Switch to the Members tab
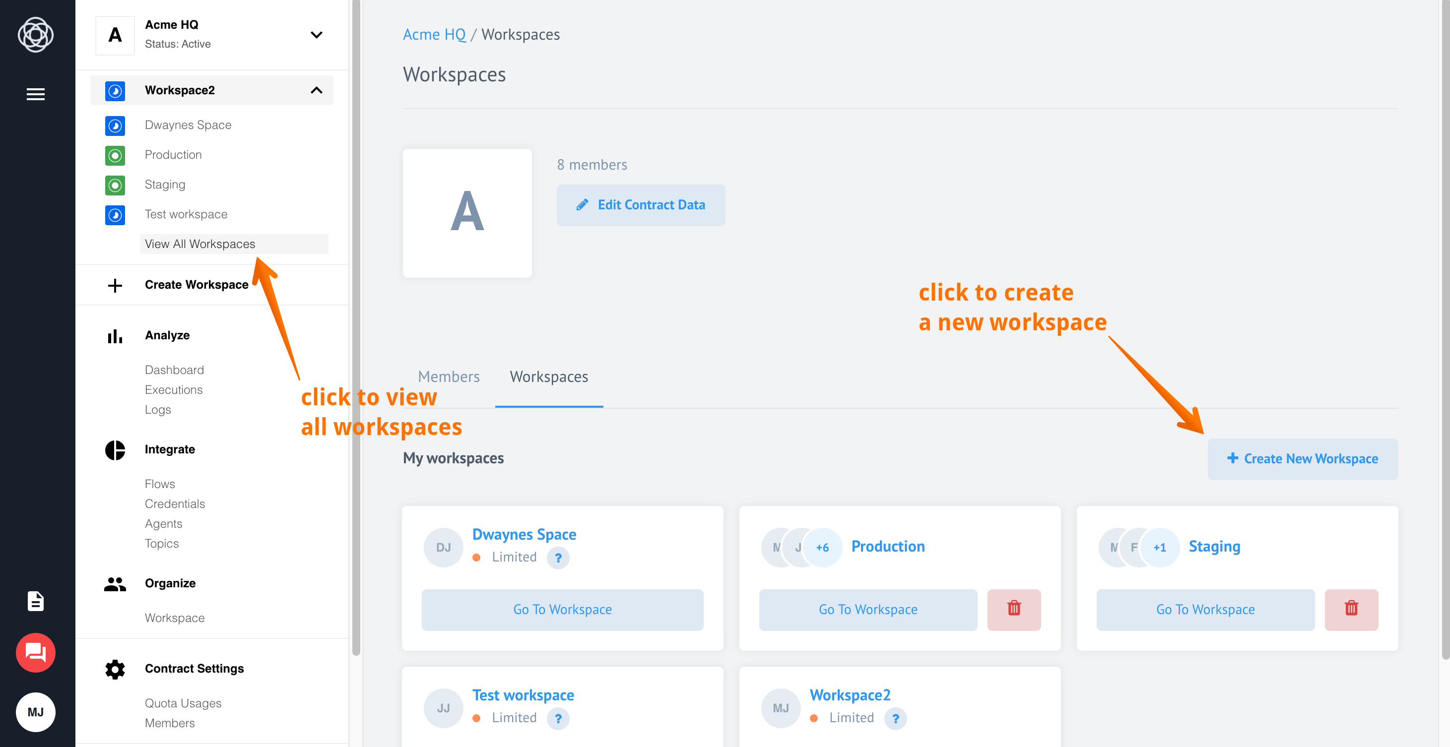Image resolution: width=1450 pixels, height=747 pixels. tap(449, 375)
